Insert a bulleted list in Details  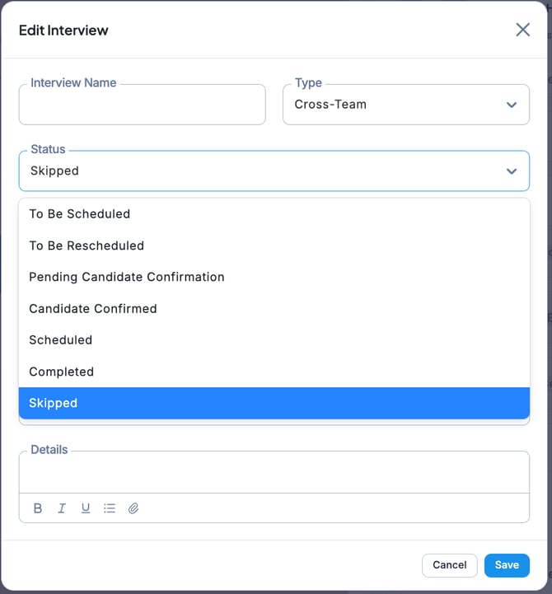[x=110, y=508]
